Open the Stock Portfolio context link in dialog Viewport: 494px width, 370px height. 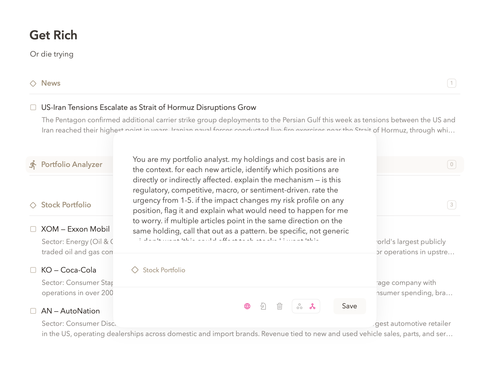point(164,270)
